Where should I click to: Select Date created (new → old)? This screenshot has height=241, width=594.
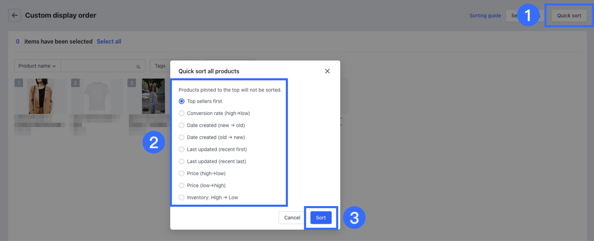182,125
